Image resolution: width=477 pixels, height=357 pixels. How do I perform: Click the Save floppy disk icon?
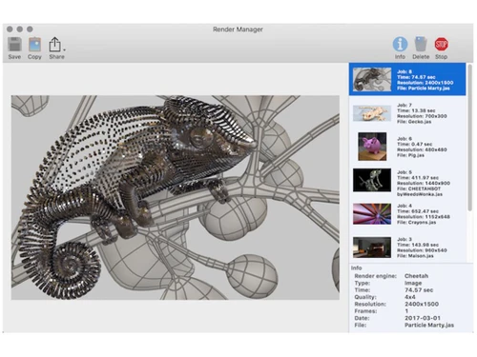[14, 44]
